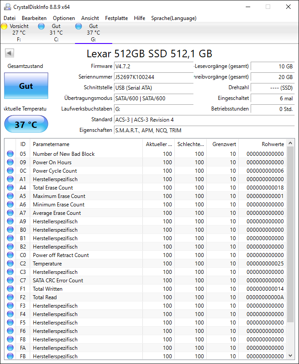The image size is (299, 364).
Task: Click the scroll up arrow of SMART list
Action: (290, 143)
